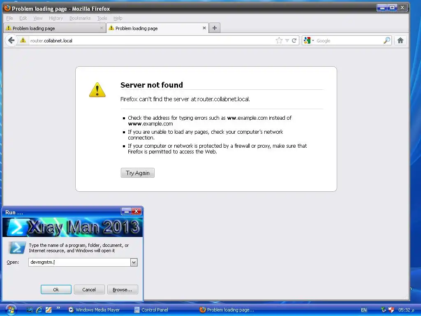The image size is (421, 316).
Task: Click the search magnifier icon
Action: pos(386,41)
